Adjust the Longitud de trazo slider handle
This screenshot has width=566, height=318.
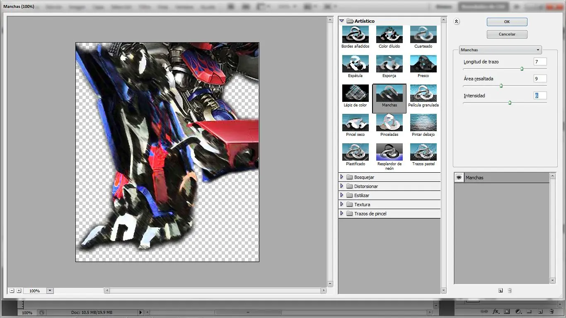pos(522,69)
